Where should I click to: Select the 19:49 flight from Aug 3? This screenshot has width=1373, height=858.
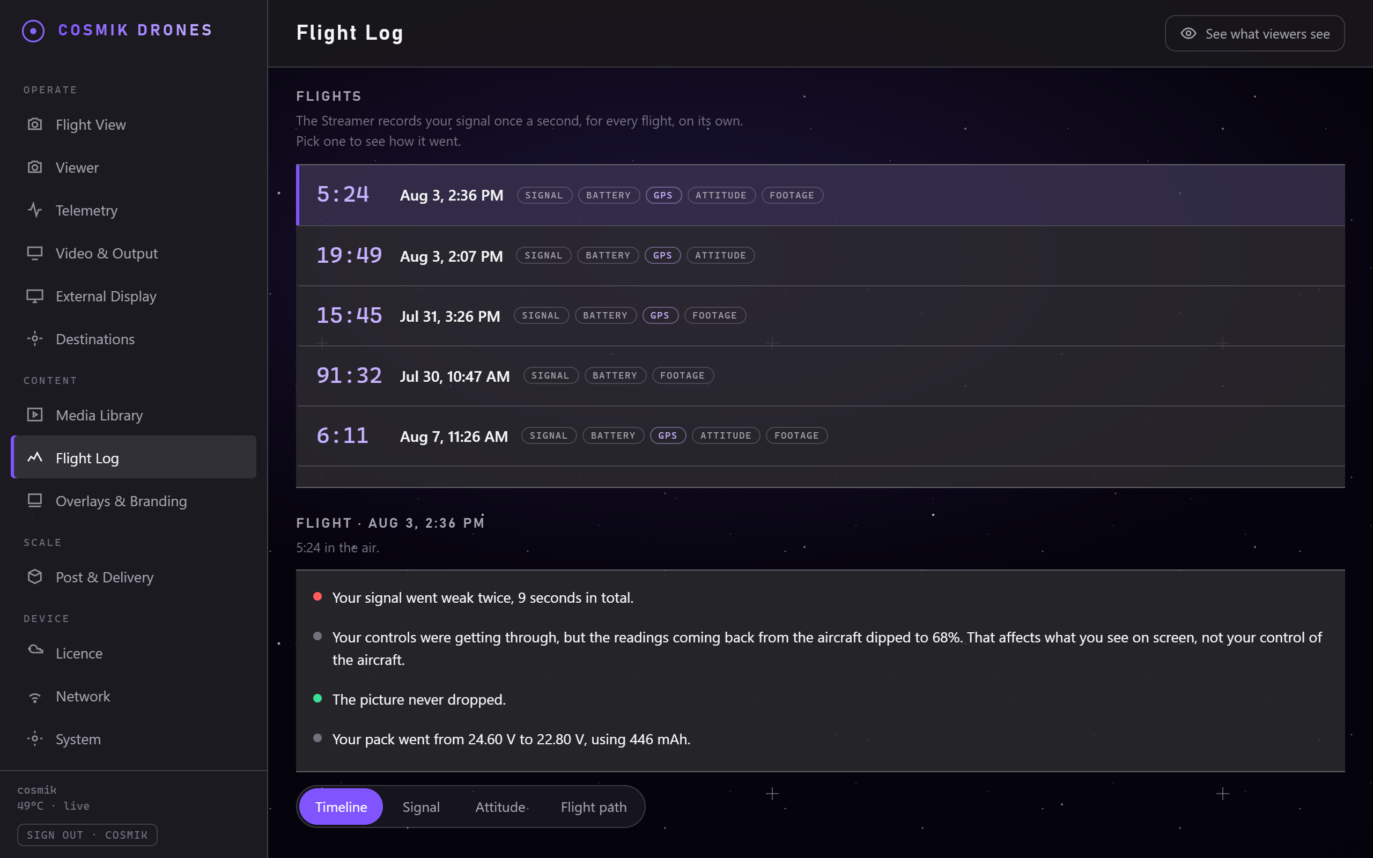click(x=821, y=256)
